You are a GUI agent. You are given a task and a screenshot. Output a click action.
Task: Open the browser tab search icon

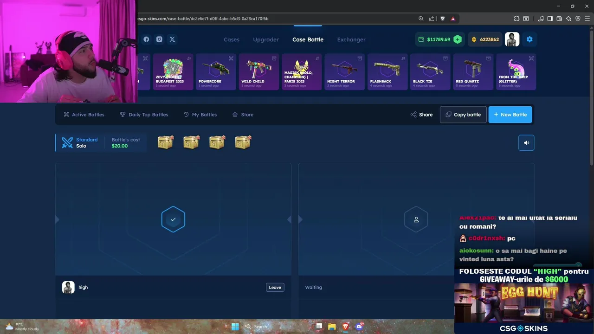pos(526,19)
